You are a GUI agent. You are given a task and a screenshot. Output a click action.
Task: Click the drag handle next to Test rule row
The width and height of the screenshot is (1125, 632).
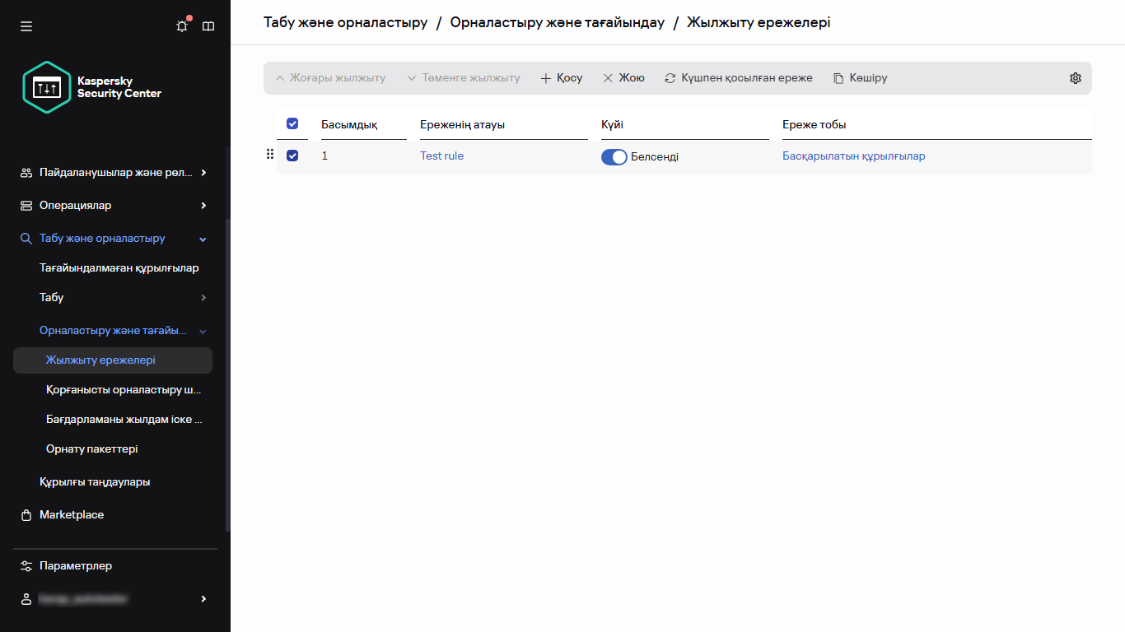point(270,154)
